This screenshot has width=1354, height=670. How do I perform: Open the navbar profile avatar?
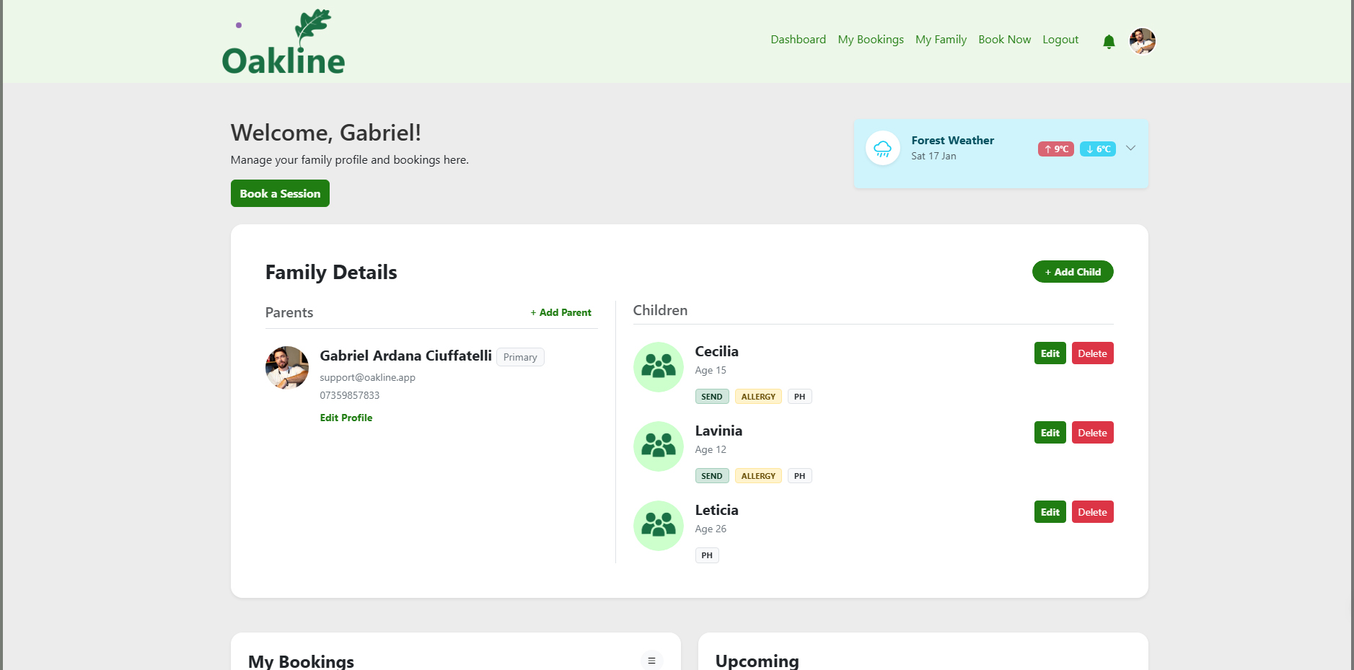tap(1142, 41)
